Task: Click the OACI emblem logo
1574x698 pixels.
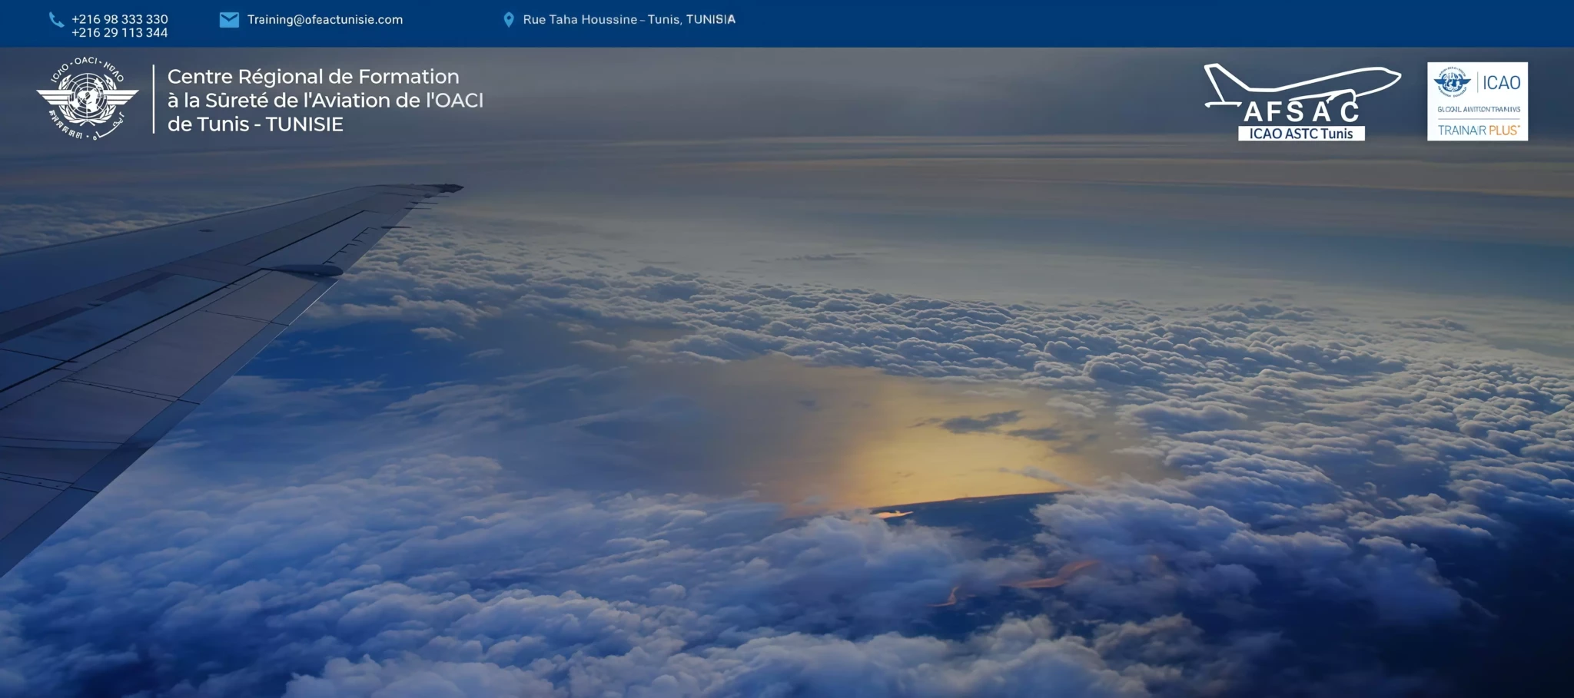Action: [x=87, y=99]
